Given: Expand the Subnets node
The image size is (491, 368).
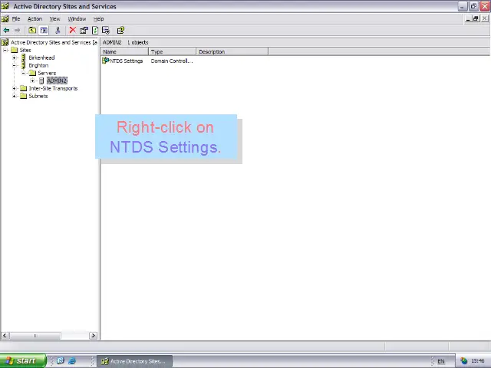Looking at the screenshot, I should pos(14,96).
